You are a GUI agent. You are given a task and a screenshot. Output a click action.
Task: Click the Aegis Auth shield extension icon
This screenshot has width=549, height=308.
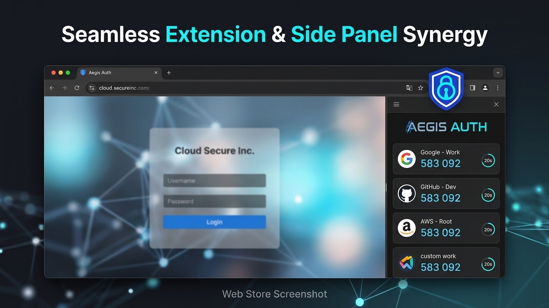446,89
